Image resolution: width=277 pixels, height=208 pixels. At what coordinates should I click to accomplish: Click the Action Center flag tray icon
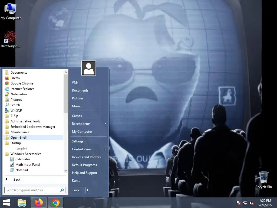point(239,203)
